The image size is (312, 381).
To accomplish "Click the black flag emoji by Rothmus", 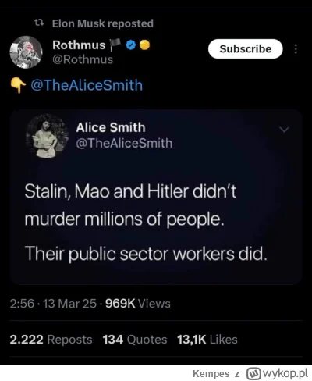I will 115,45.
